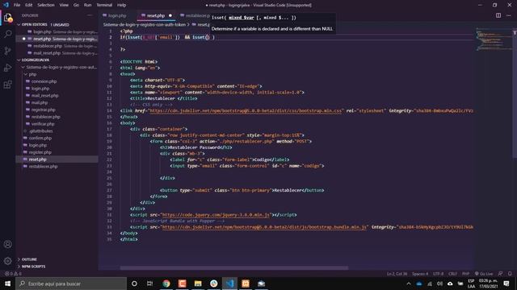Click the Cortana circle icon
This screenshot has width=517, height=290.
(134, 284)
